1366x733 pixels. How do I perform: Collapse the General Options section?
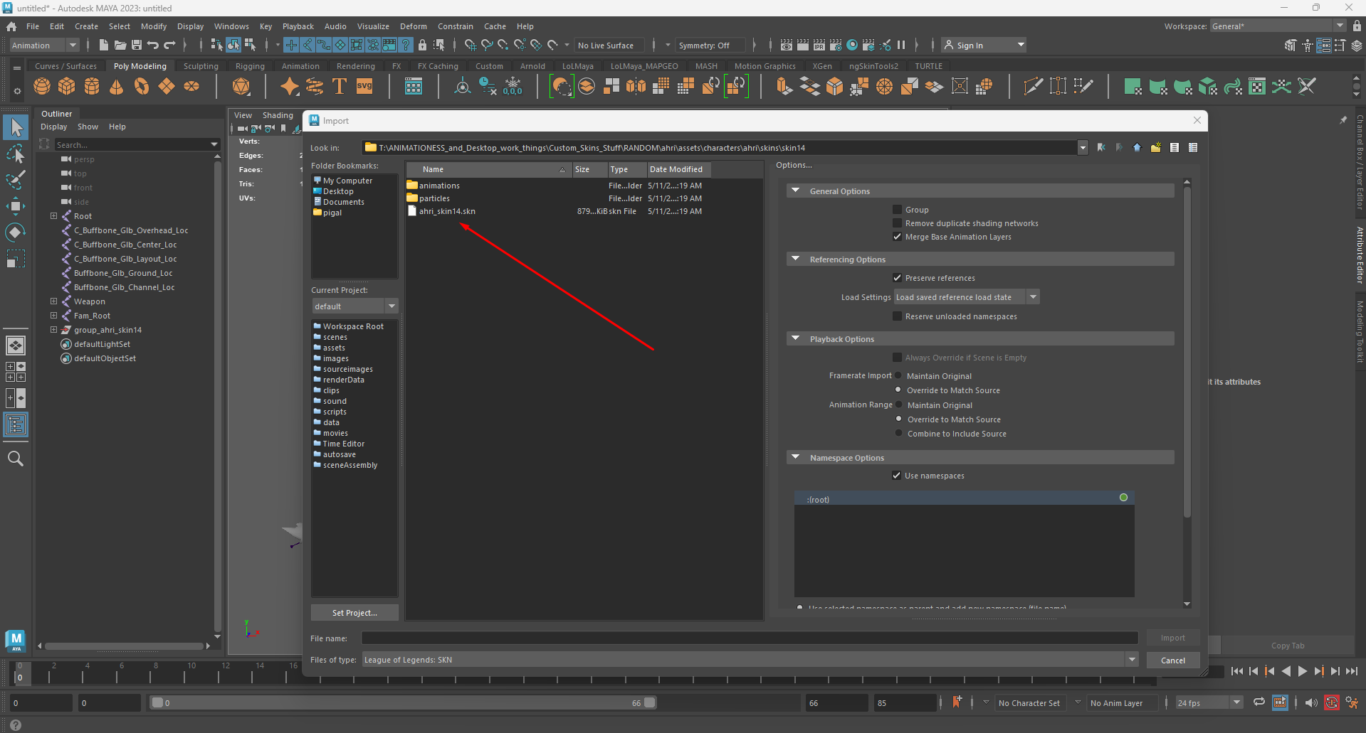(x=796, y=191)
